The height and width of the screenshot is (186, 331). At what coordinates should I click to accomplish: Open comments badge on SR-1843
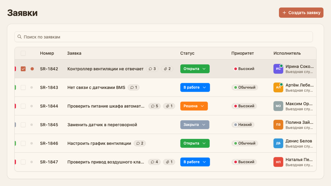click(134, 87)
